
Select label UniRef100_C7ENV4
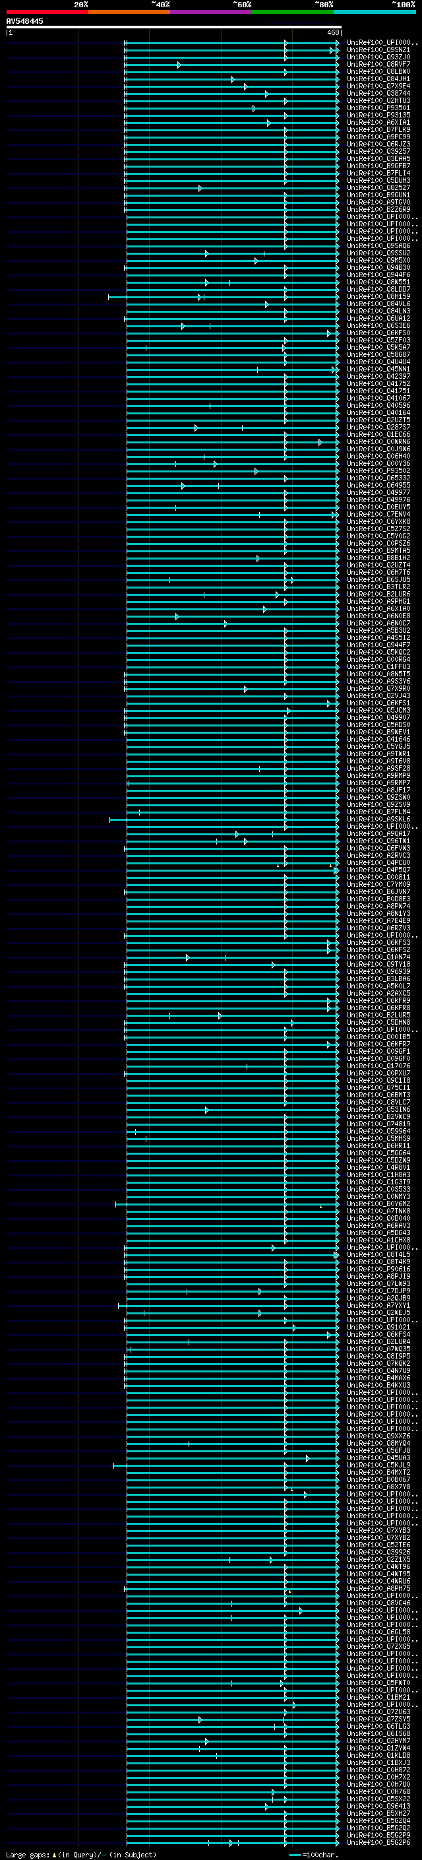[378, 514]
